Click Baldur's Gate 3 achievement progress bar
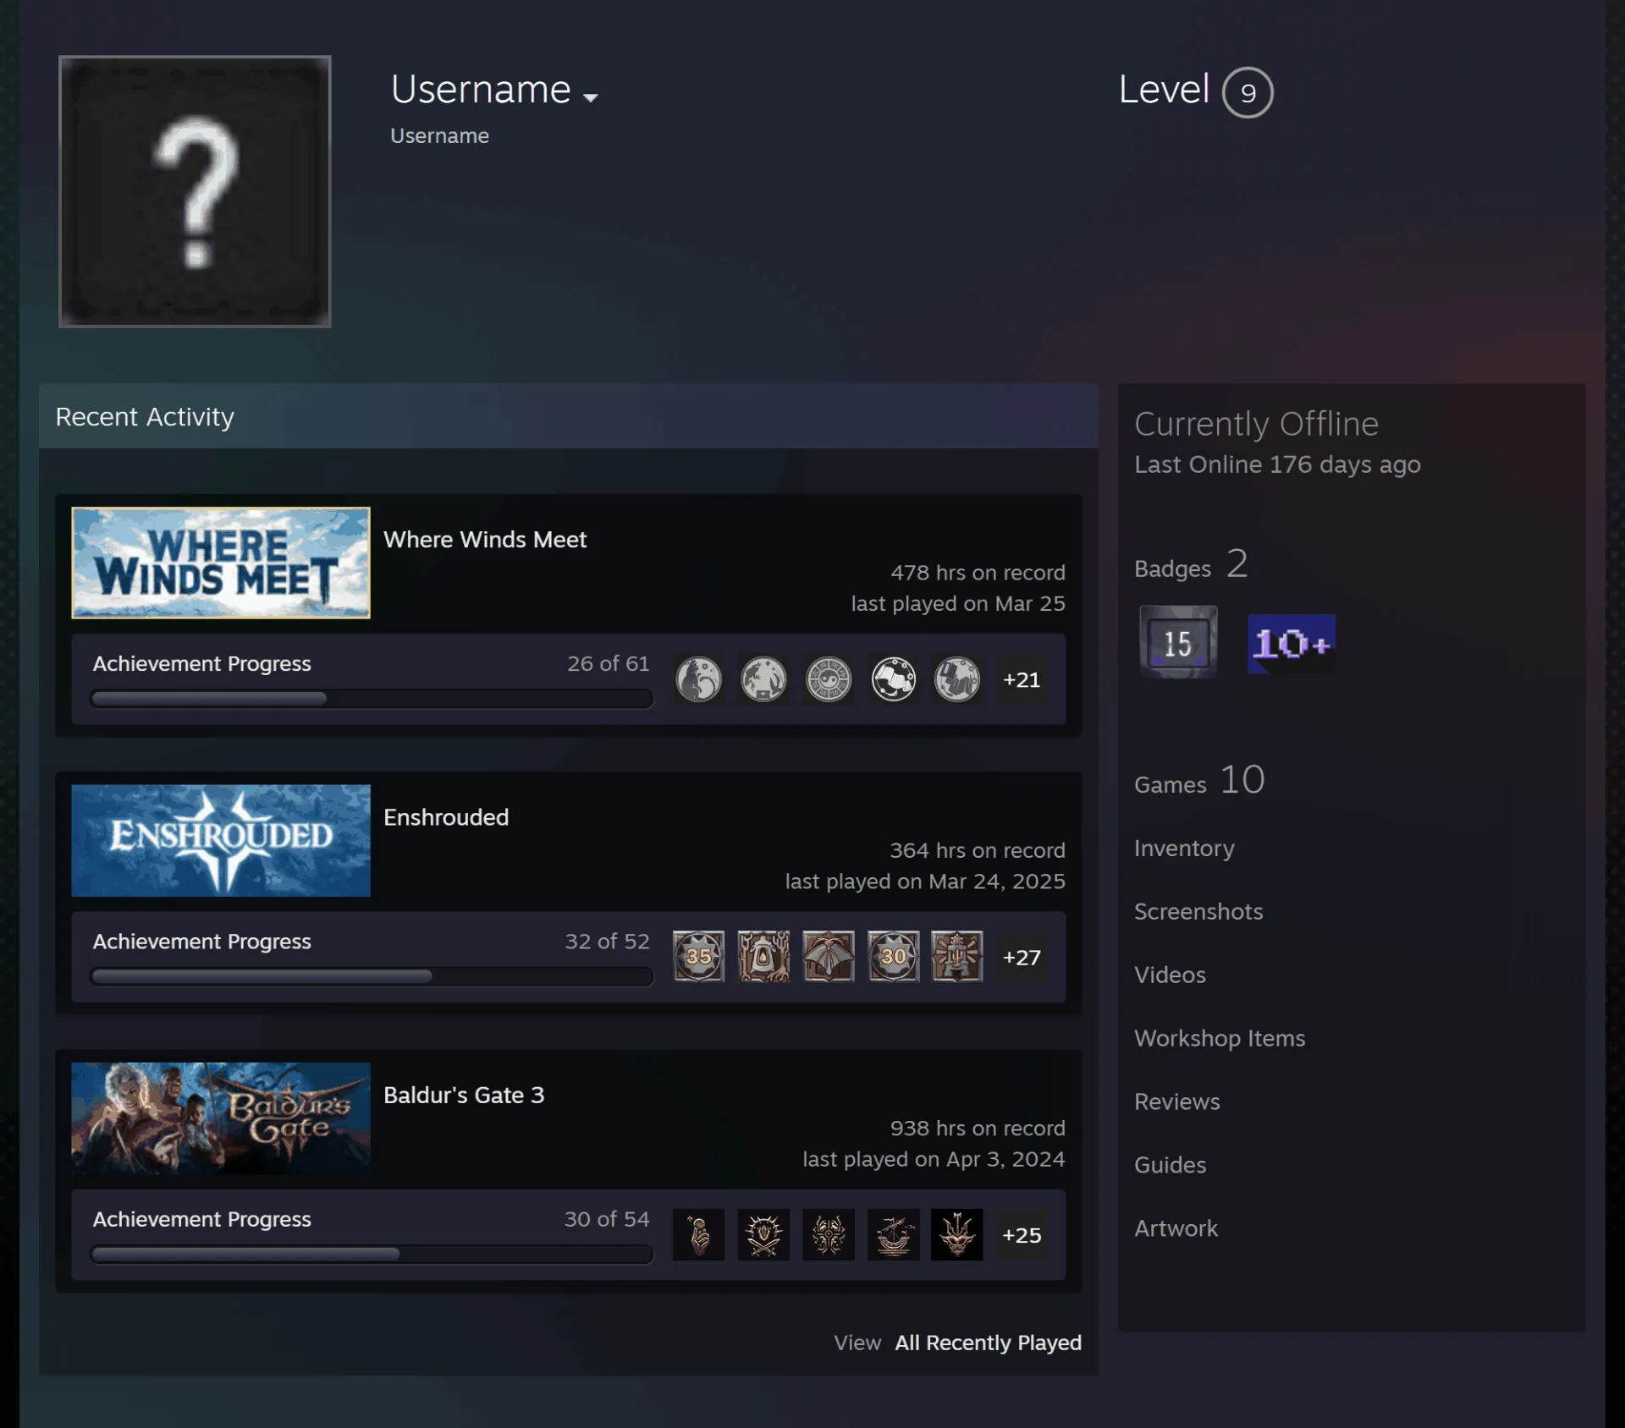 (372, 1254)
